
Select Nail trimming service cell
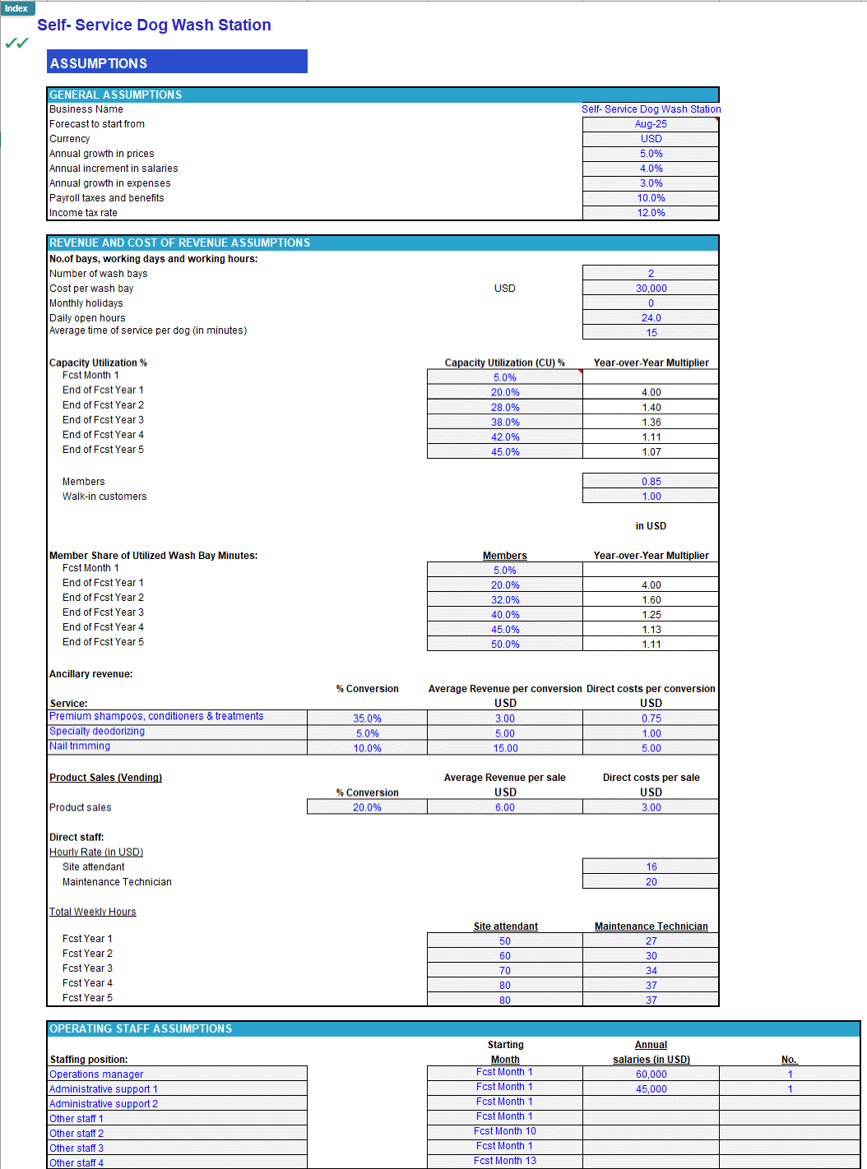(177, 746)
